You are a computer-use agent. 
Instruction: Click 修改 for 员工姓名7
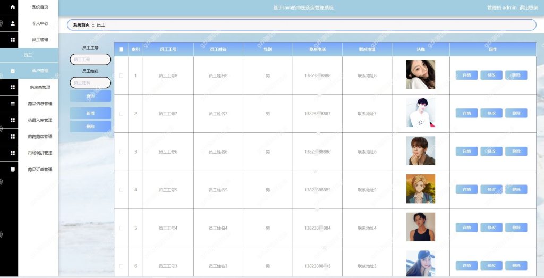[491, 113]
